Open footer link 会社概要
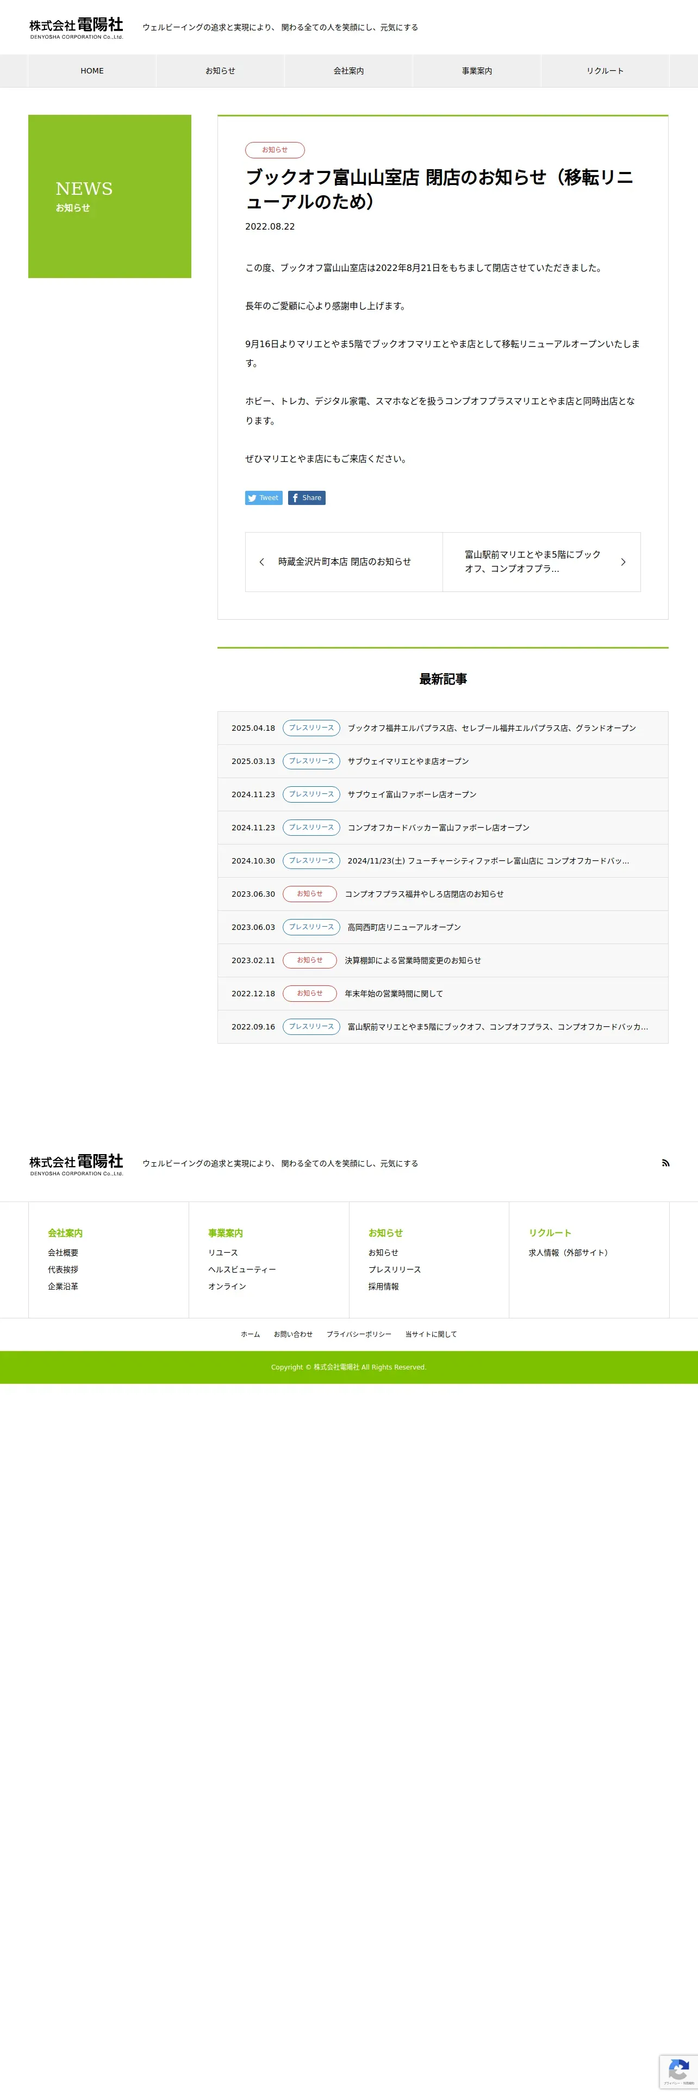The width and height of the screenshot is (698, 2096). pyautogui.click(x=64, y=1253)
